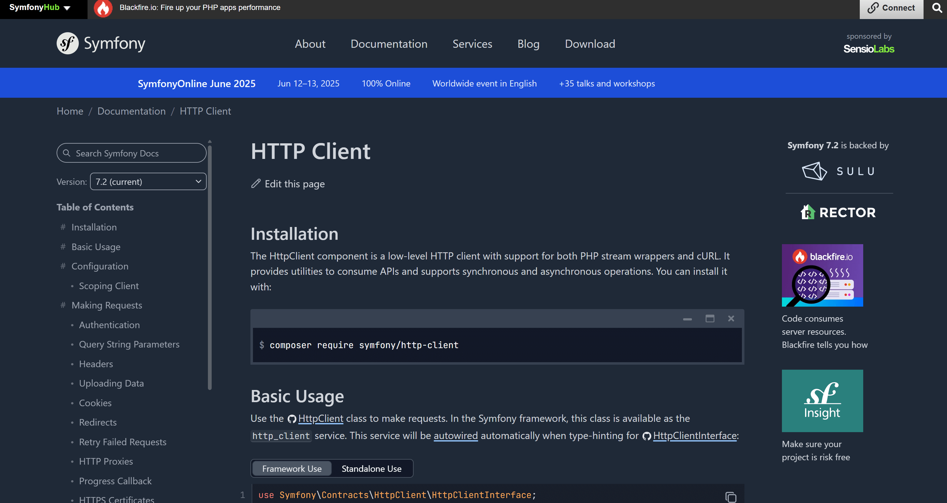The image size is (947, 503).
Task: Click the Blackfire flame icon in top bar
Action: pyautogui.click(x=103, y=8)
